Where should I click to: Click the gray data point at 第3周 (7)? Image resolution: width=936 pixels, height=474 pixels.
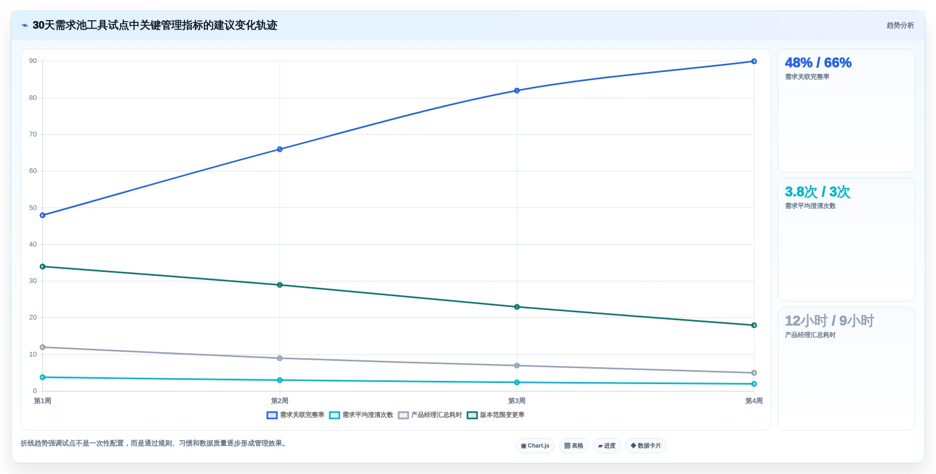tap(517, 366)
